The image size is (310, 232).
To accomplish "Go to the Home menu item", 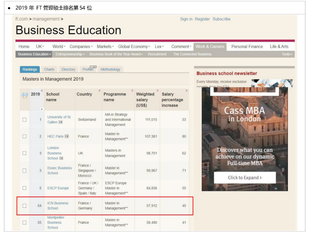I will click(24, 47).
